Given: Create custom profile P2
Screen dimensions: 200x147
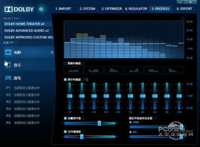Looking at the screenshot, I should (29, 95).
